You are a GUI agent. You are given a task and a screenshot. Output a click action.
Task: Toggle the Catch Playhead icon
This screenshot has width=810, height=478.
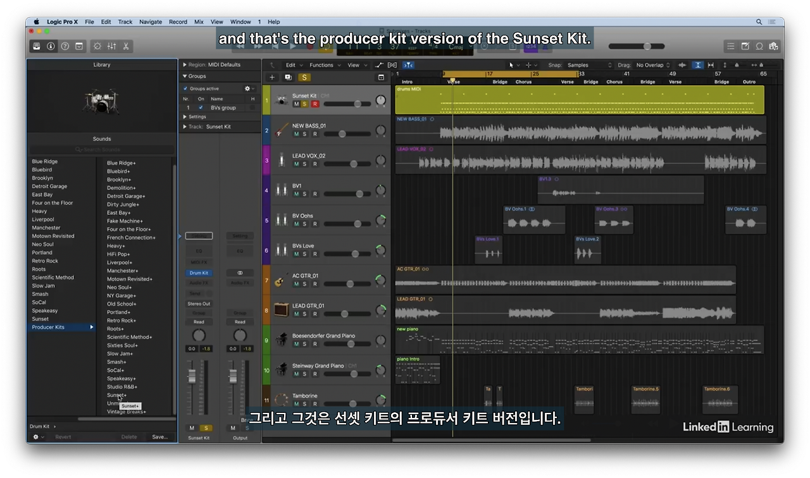tap(409, 65)
